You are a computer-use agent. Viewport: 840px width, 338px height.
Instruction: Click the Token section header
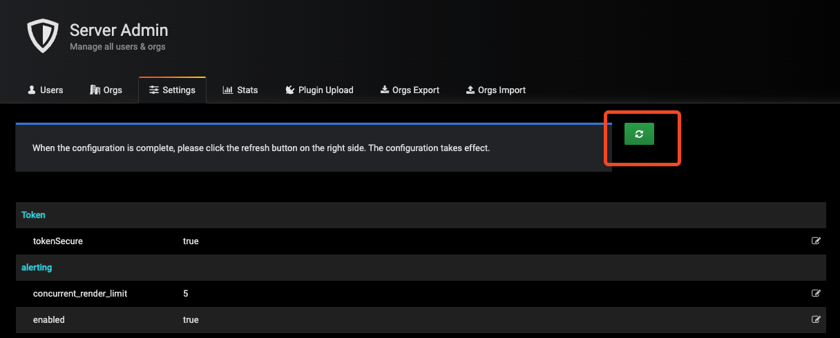(x=33, y=215)
